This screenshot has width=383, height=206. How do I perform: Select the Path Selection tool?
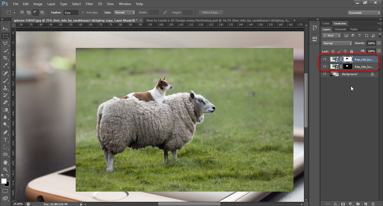click(5, 147)
